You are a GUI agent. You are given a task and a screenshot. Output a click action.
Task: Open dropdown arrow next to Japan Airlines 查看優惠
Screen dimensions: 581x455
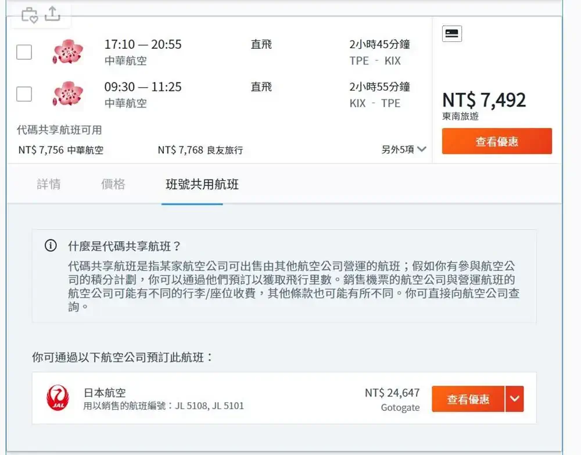[514, 399]
